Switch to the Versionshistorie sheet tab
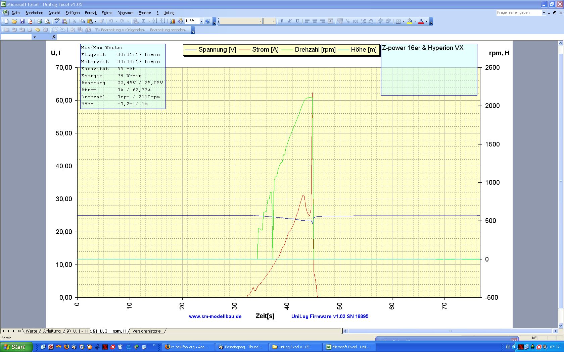This screenshot has width=564, height=352. [147, 331]
